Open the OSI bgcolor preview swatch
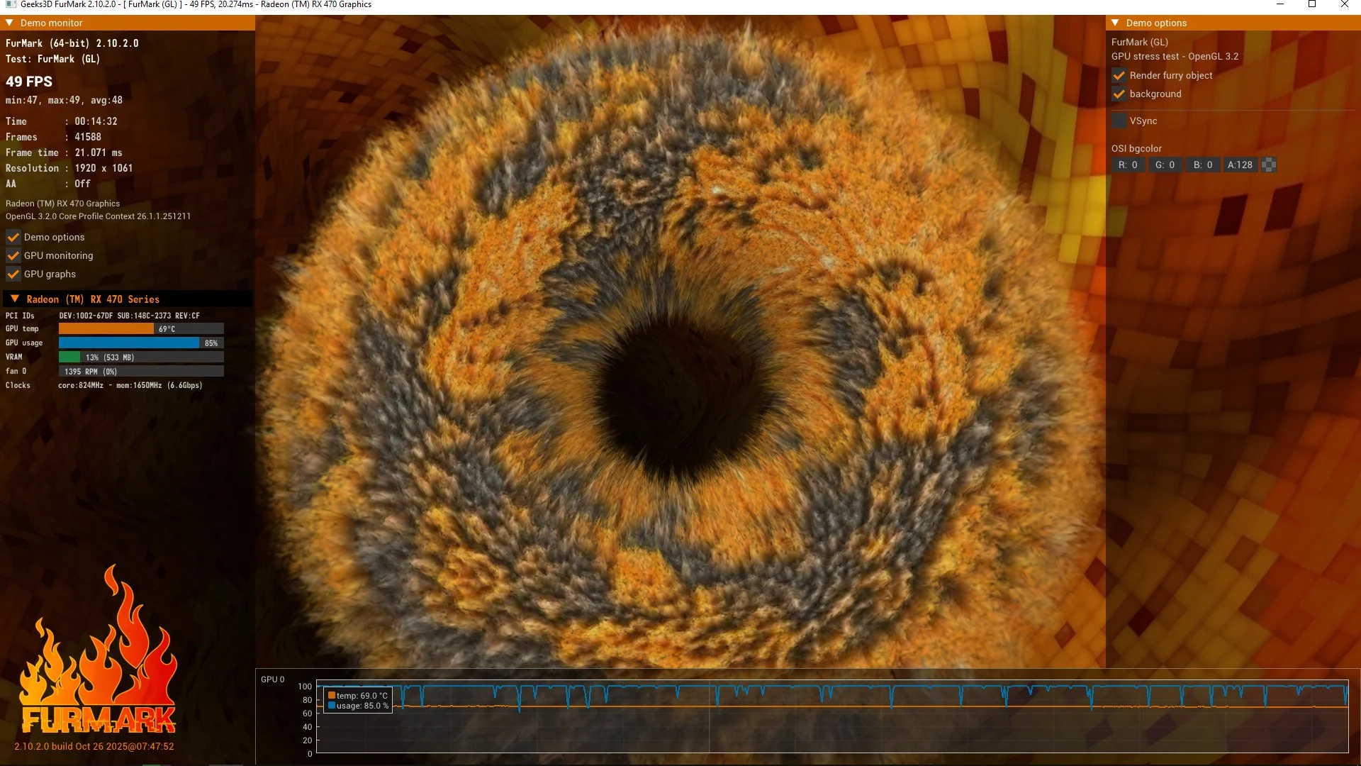1361x766 pixels. pos(1270,165)
